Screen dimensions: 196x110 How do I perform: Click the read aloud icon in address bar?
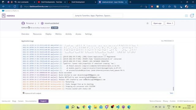(x=141, y=6)
